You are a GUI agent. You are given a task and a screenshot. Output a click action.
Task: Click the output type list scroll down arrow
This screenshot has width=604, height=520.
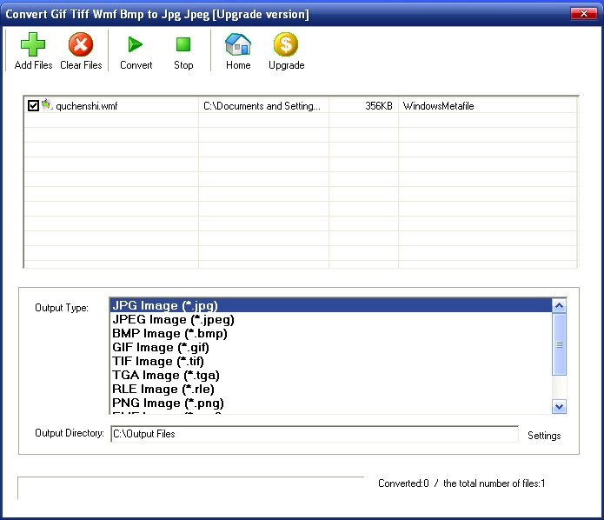(x=559, y=406)
